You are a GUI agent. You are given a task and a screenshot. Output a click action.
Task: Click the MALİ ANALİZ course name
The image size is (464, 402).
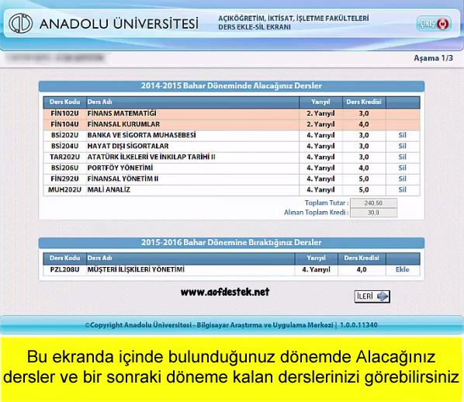click(x=109, y=190)
